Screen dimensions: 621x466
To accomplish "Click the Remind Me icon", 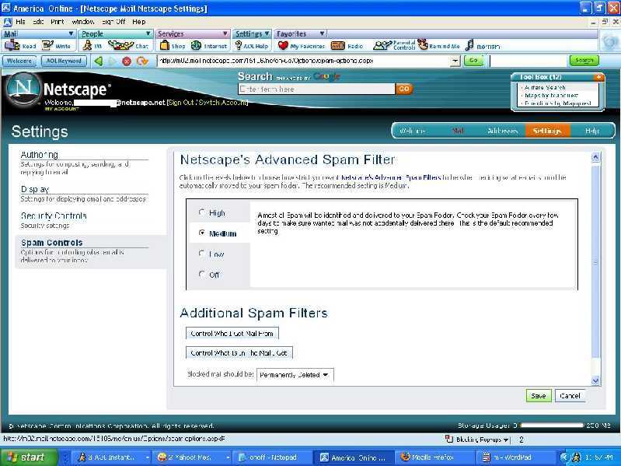I will [x=423, y=44].
